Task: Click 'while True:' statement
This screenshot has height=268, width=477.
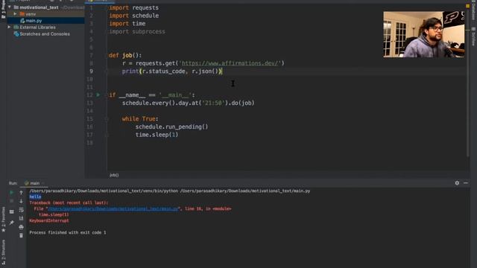Action: pyautogui.click(x=140, y=119)
